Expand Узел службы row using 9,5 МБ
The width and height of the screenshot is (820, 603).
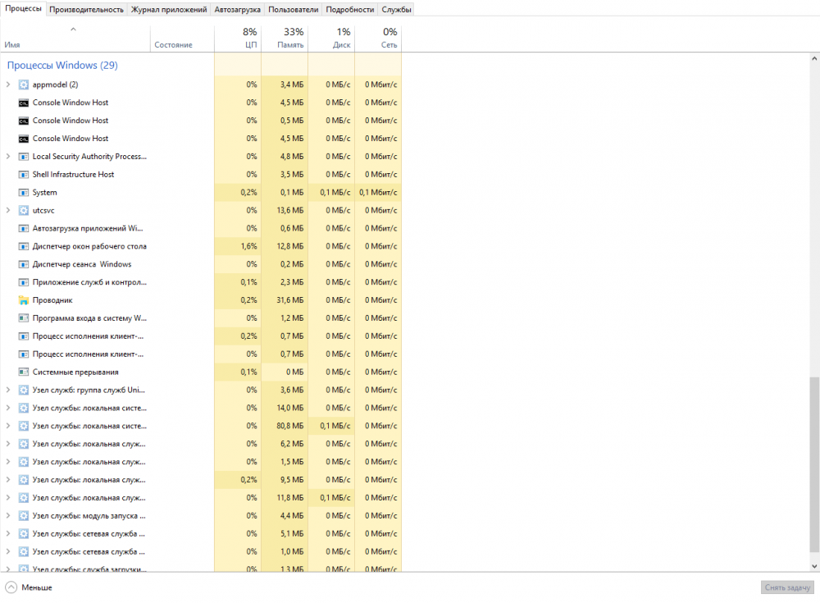point(8,480)
